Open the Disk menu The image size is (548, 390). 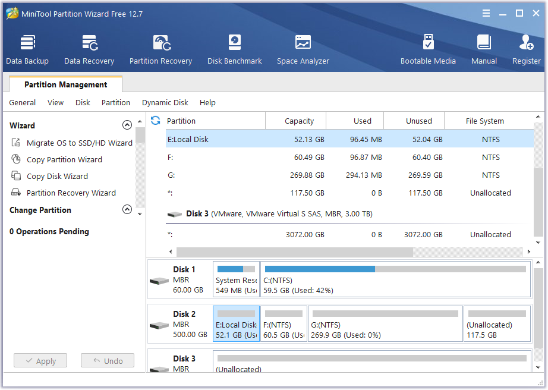pos(83,102)
